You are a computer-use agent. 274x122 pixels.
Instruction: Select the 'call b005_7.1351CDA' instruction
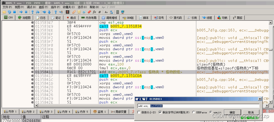click(x=121, y=76)
